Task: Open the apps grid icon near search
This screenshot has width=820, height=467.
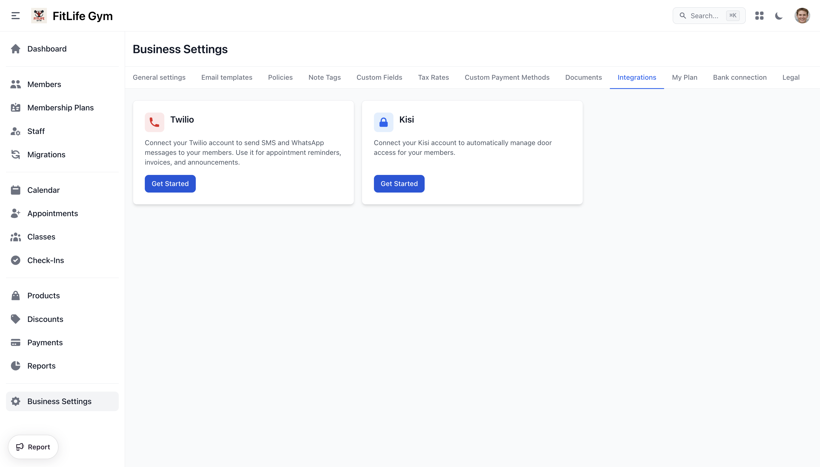Action: coord(759,15)
